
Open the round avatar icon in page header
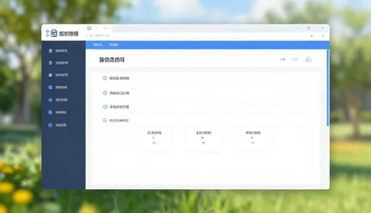(308, 59)
